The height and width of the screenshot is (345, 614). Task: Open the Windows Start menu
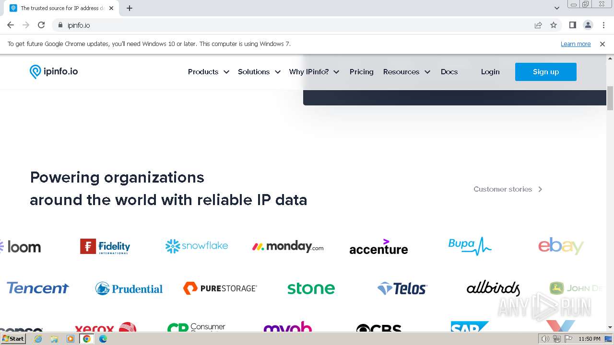point(13,339)
